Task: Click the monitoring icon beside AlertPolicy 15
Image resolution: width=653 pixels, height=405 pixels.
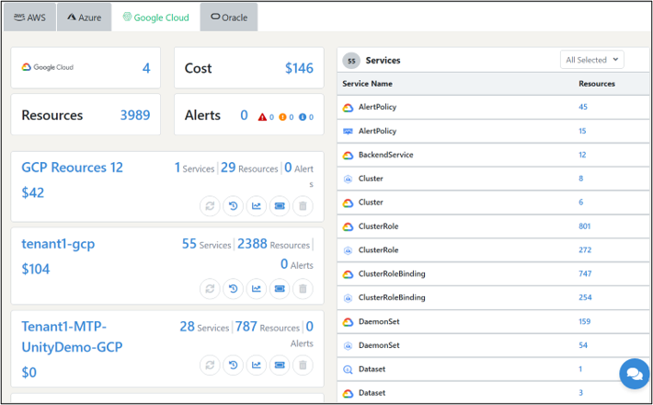Action: click(348, 132)
